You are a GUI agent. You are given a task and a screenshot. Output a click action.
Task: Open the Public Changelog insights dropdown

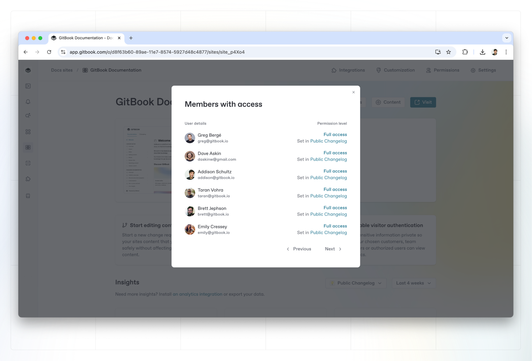point(356,283)
